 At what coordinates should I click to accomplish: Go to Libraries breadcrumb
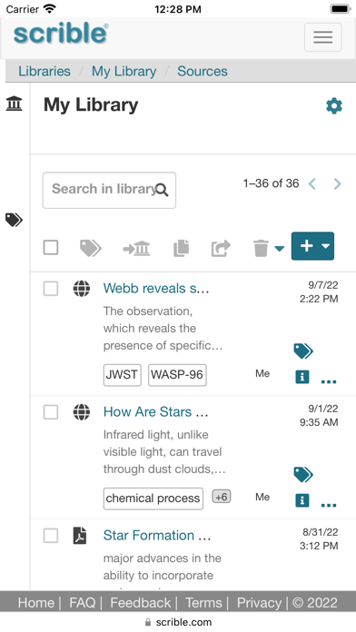click(44, 72)
